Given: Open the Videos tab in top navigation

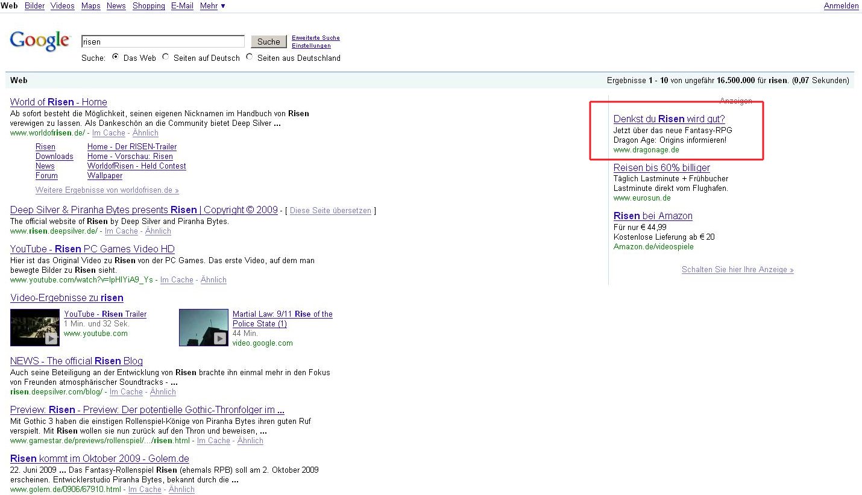Looking at the screenshot, I should (x=63, y=5).
